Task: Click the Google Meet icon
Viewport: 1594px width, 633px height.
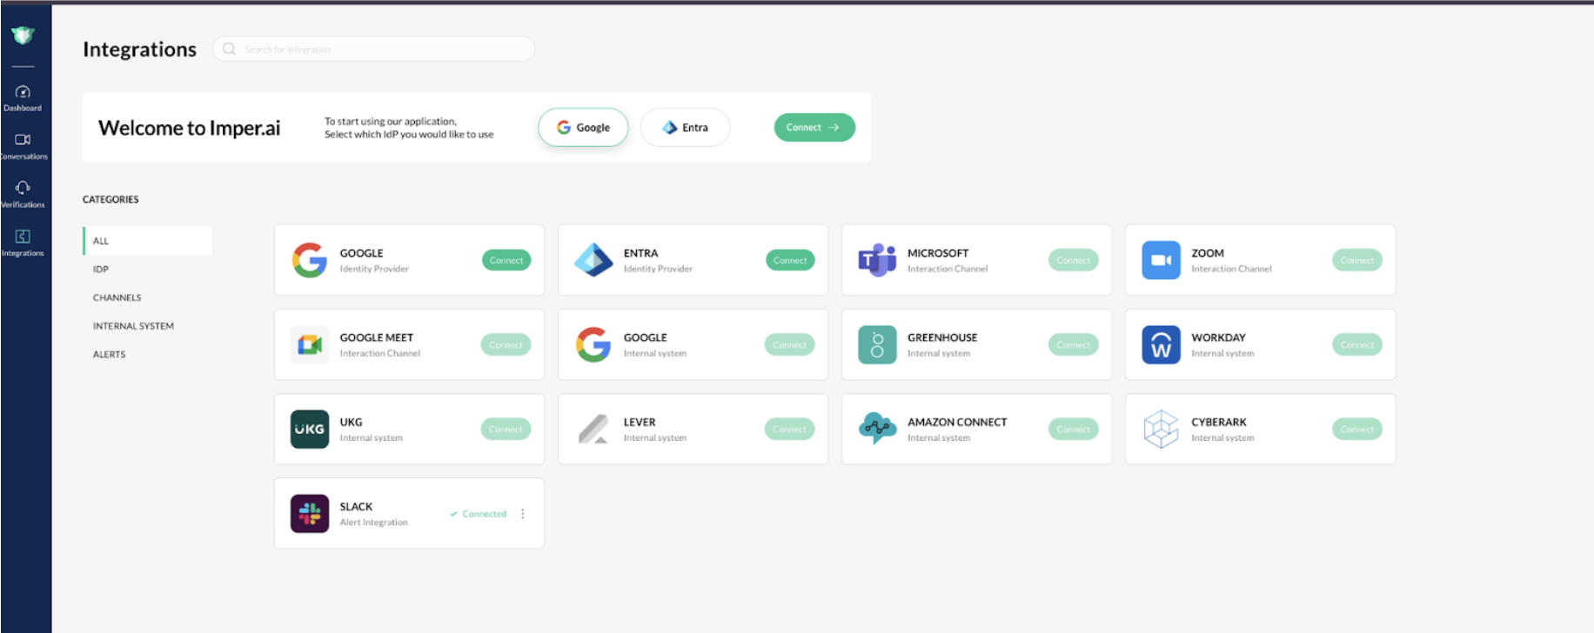Action: (310, 344)
